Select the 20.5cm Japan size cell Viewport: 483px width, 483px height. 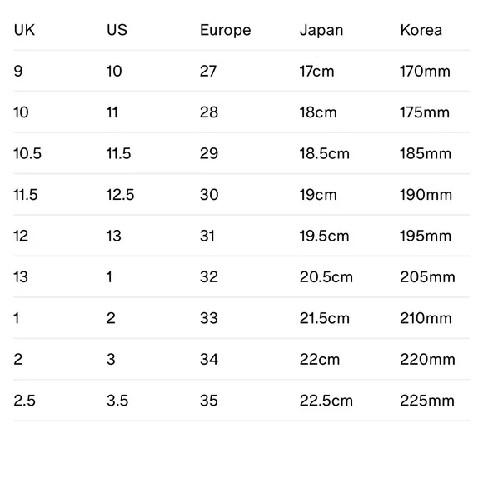click(326, 277)
